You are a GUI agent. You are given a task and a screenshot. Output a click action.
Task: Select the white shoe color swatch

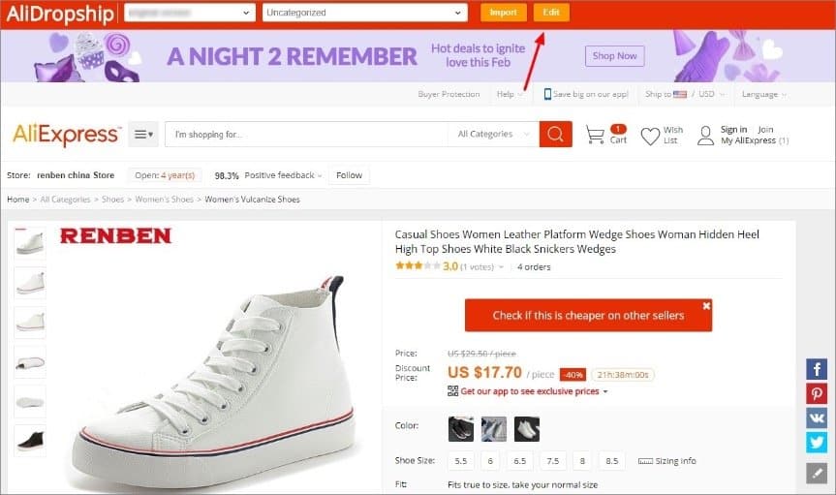point(527,428)
